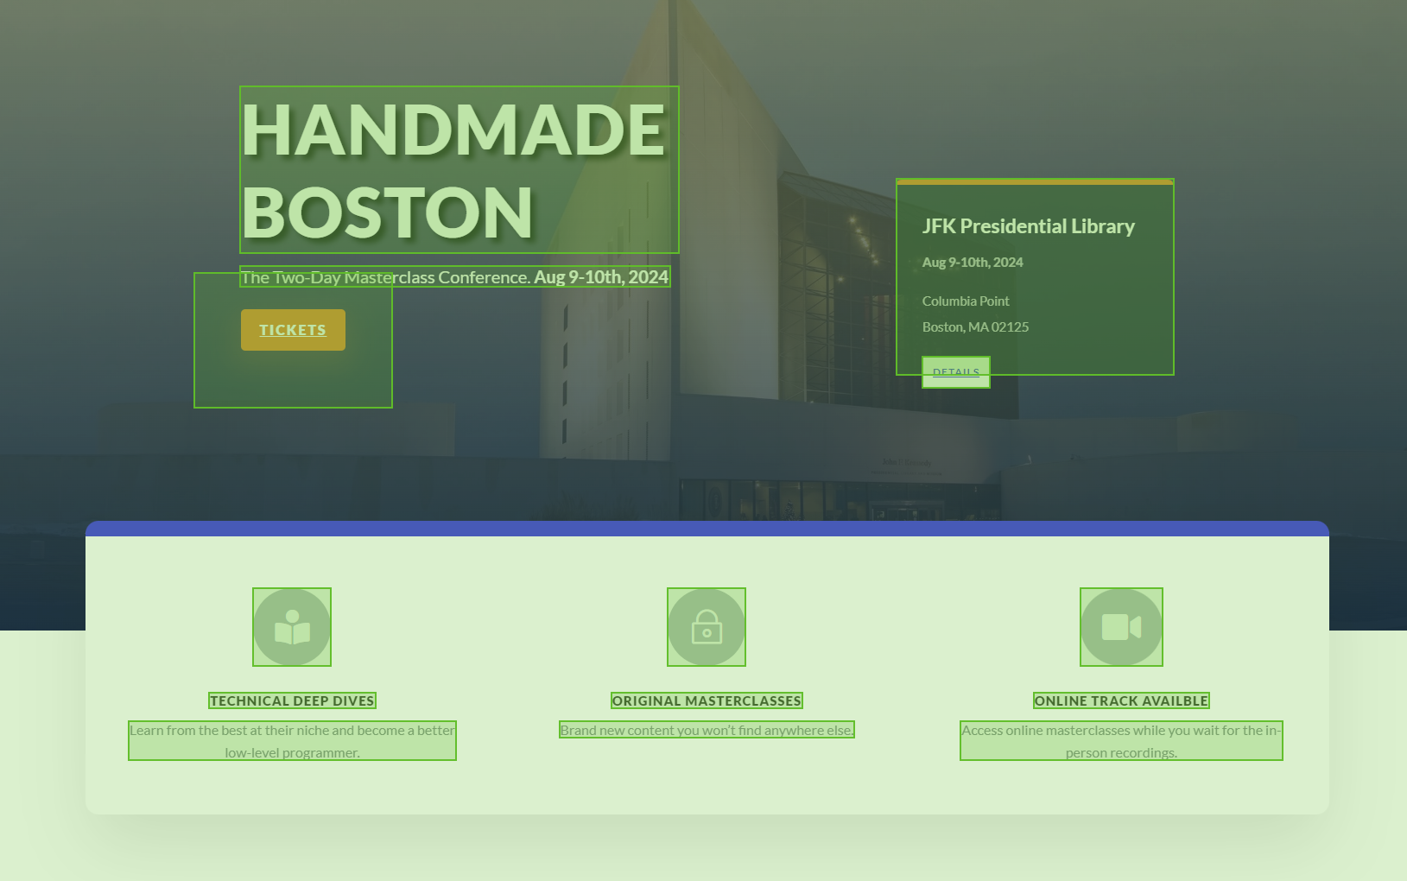The width and height of the screenshot is (1407, 881).
Task: Click the gold bar atop the venue card
Action: (x=1035, y=181)
